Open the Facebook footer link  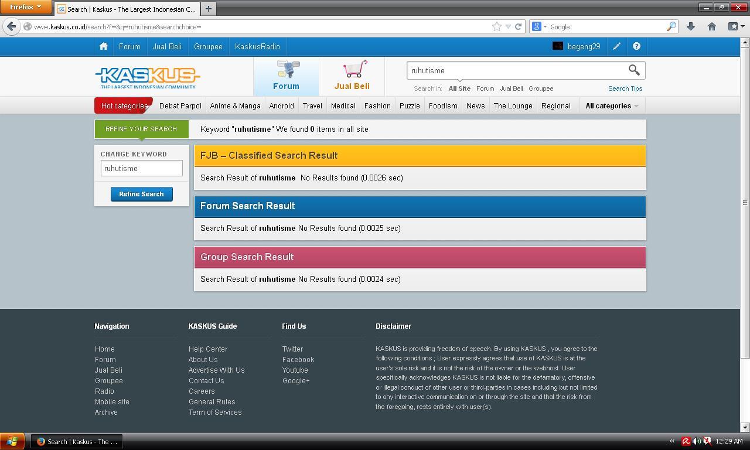point(298,360)
